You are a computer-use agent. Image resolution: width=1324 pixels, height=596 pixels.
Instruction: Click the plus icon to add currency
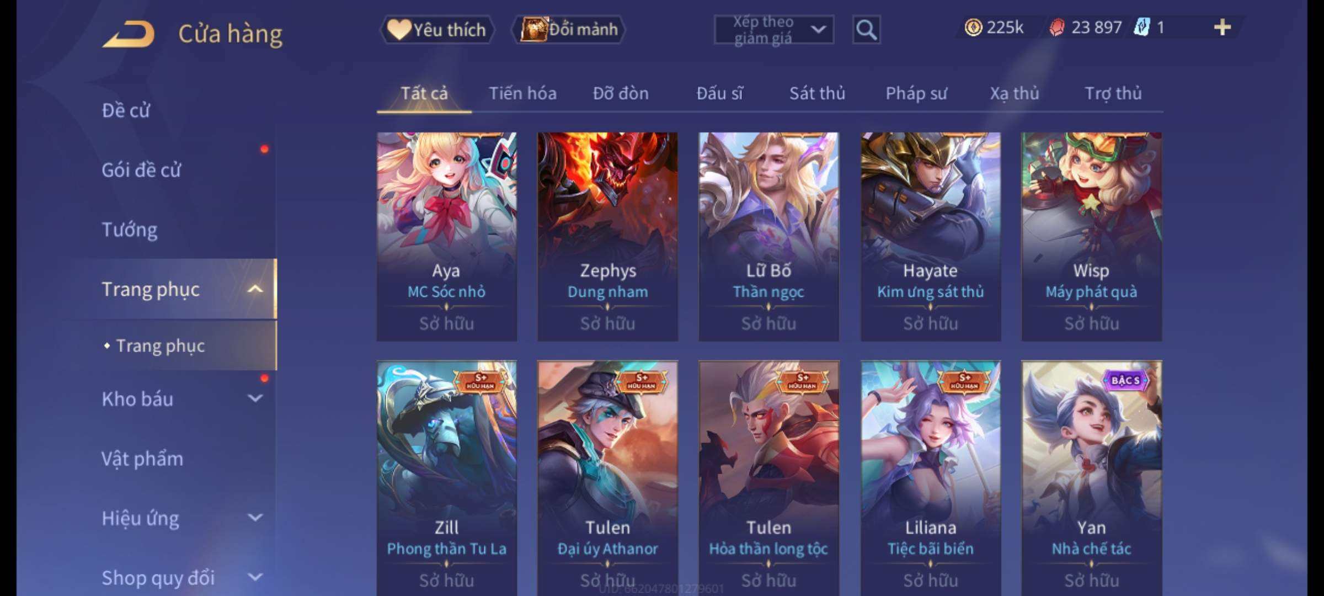coord(1222,27)
